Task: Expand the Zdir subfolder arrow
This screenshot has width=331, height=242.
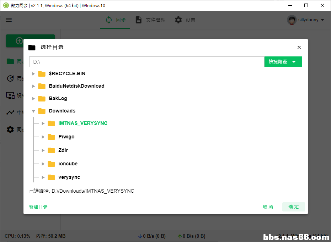Action: click(x=43, y=150)
